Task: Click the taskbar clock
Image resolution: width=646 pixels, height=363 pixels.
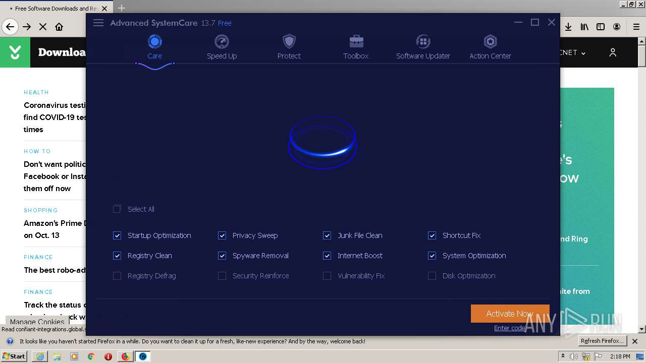Action: click(x=620, y=356)
